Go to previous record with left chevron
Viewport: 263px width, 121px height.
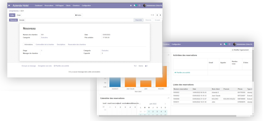click(157, 15)
